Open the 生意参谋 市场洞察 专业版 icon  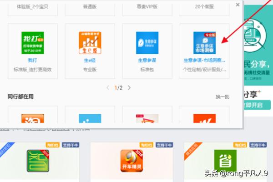click(204, 43)
